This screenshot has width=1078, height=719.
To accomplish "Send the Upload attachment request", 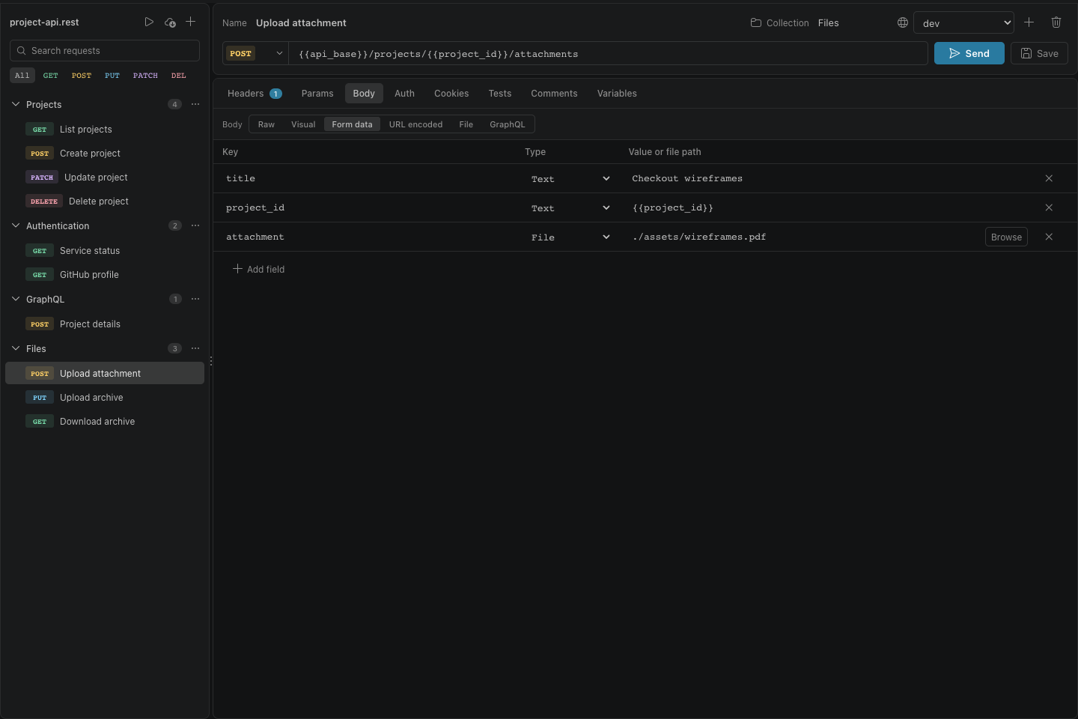I will 969,53.
